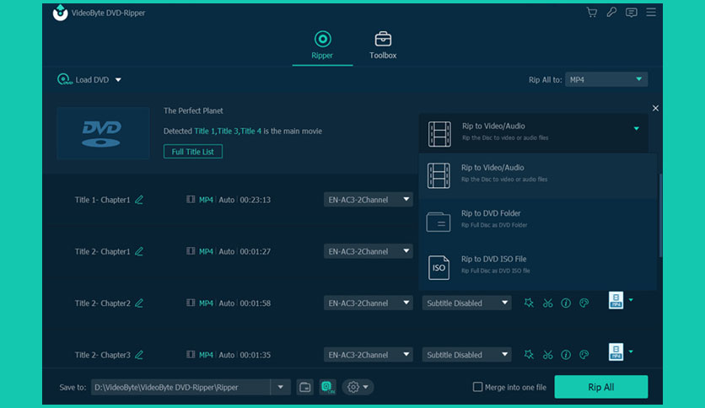Click the Title 3 link
Image resolution: width=705 pixels, height=408 pixels.
pos(228,131)
